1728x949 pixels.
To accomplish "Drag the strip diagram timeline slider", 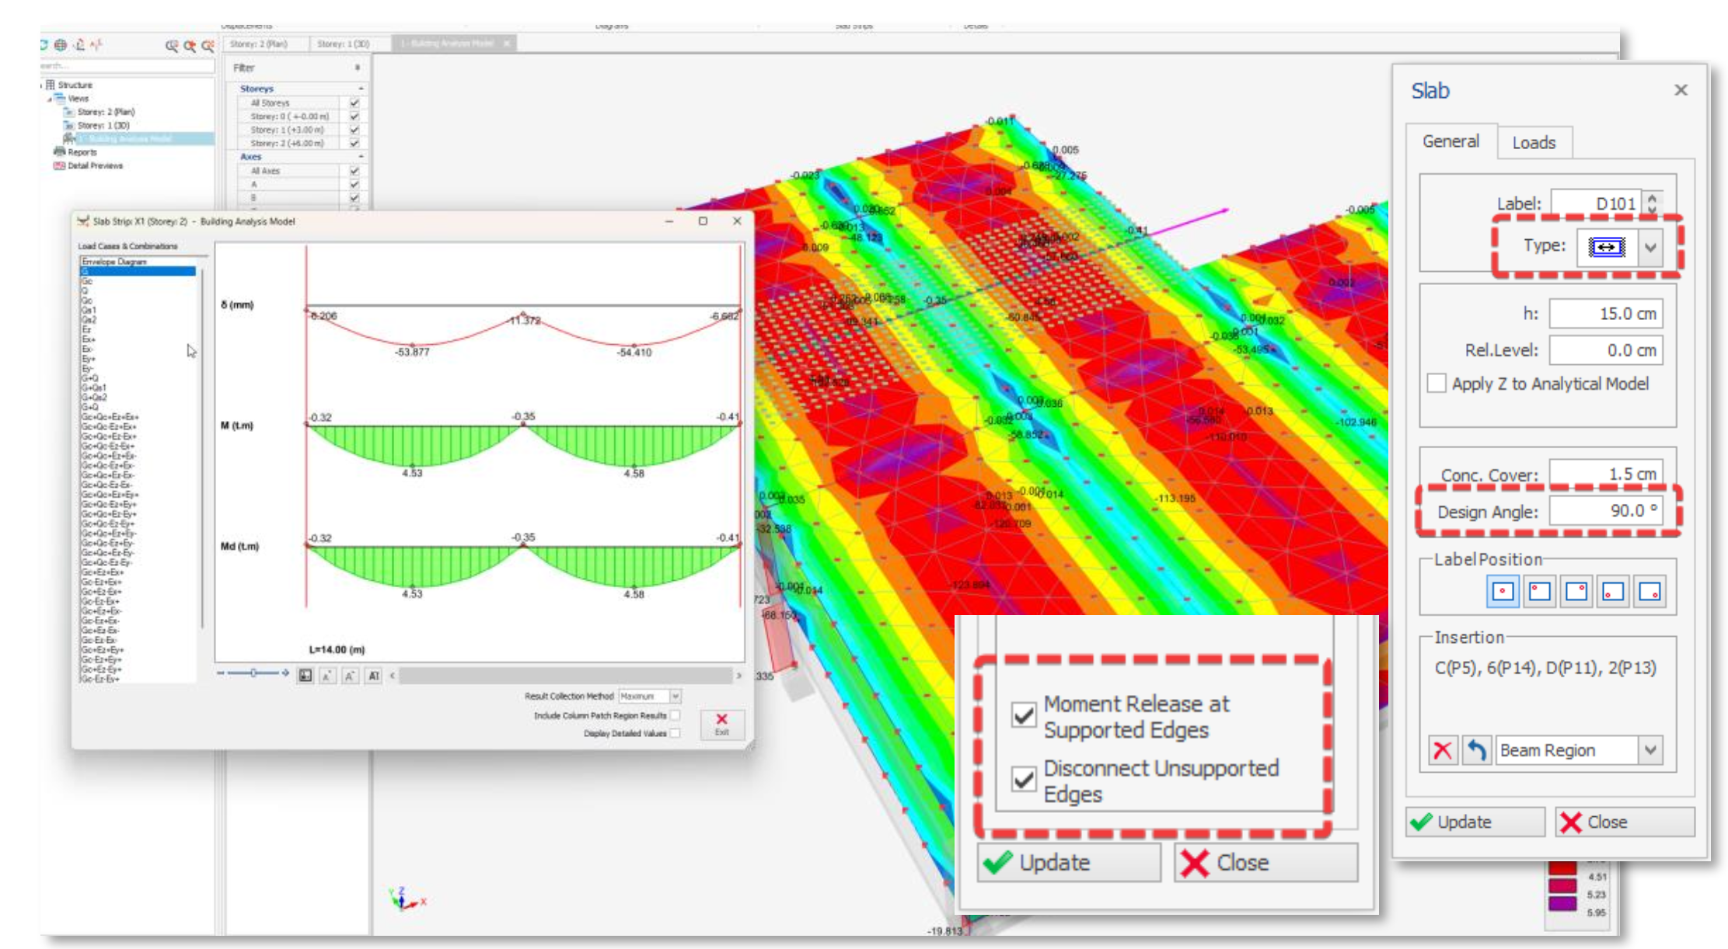I will 249,672.
